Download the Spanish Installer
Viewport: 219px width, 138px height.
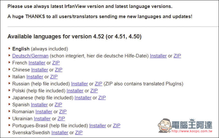pyautogui.click(x=39, y=105)
